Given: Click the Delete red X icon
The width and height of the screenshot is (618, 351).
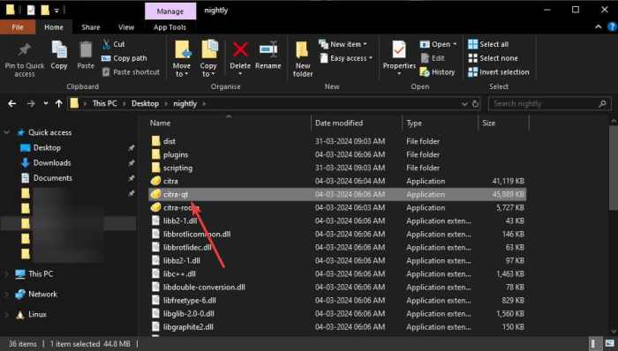Looking at the screenshot, I should point(240,50).
